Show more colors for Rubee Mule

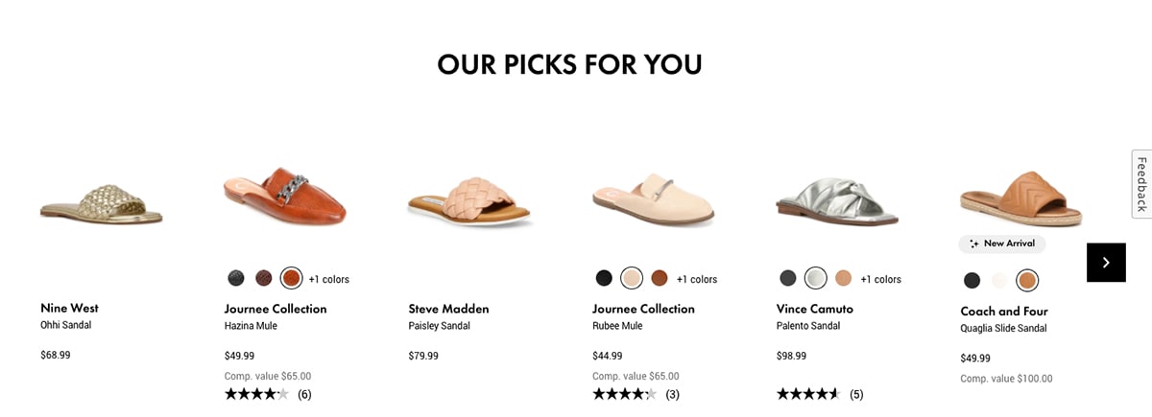point(697,280)
